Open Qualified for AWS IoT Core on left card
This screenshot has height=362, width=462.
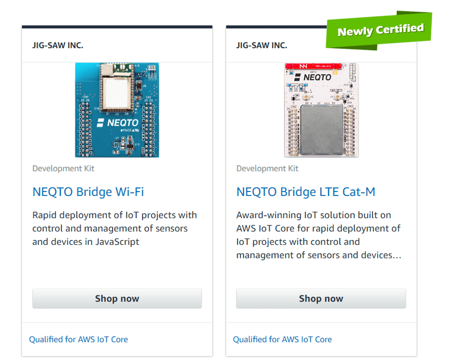point(78,339)
